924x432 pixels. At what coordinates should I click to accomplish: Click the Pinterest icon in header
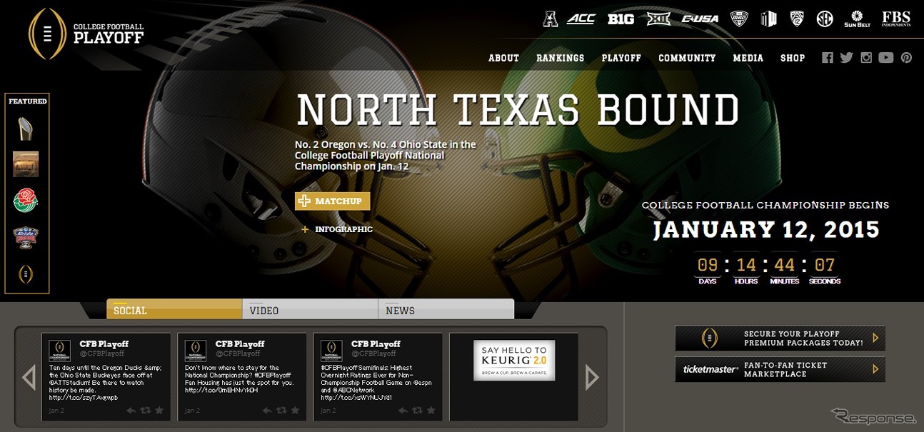click(x=906, y=58)
